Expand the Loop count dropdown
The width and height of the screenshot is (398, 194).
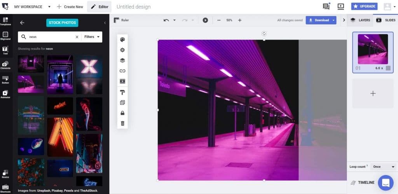click(382, 166)
